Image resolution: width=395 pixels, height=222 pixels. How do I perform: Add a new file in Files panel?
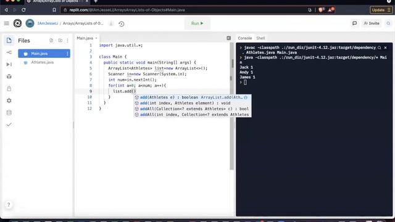[x=51, y=41]
